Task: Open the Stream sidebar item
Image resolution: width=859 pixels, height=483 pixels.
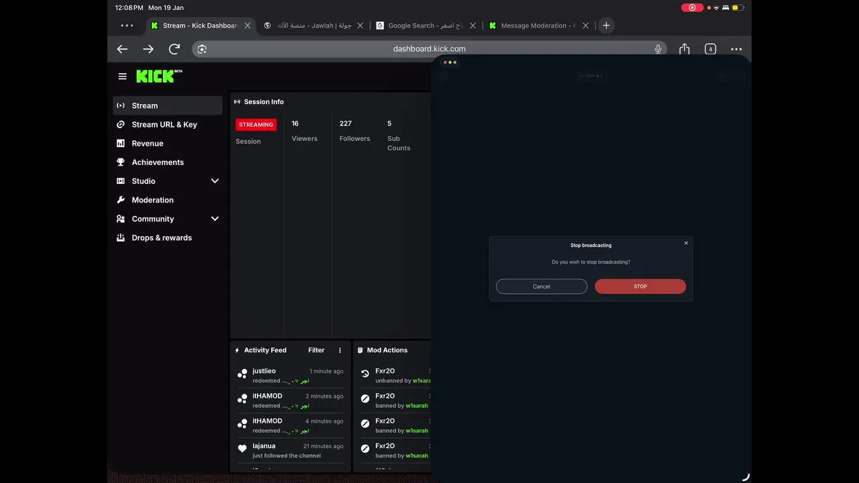Action: pos(168,105)
